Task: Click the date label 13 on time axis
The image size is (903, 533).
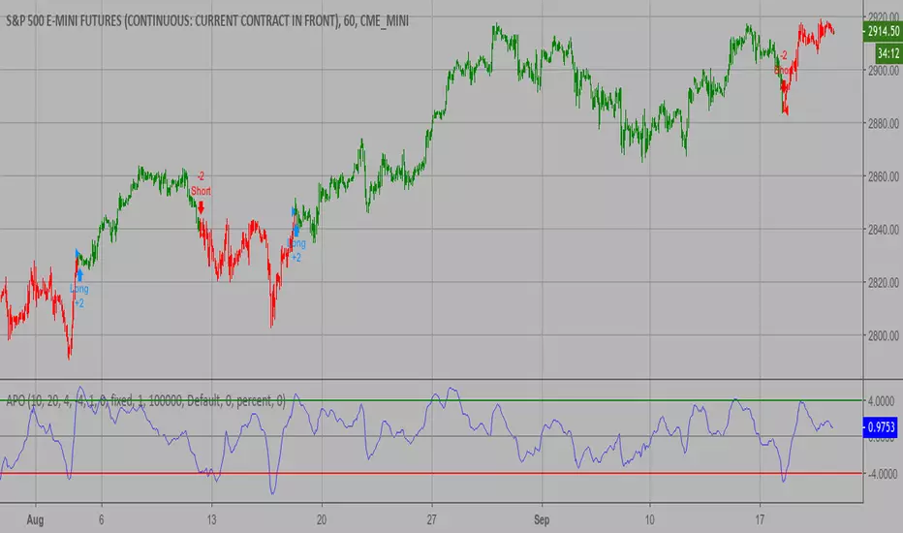Action: click(x=211, y=519)
